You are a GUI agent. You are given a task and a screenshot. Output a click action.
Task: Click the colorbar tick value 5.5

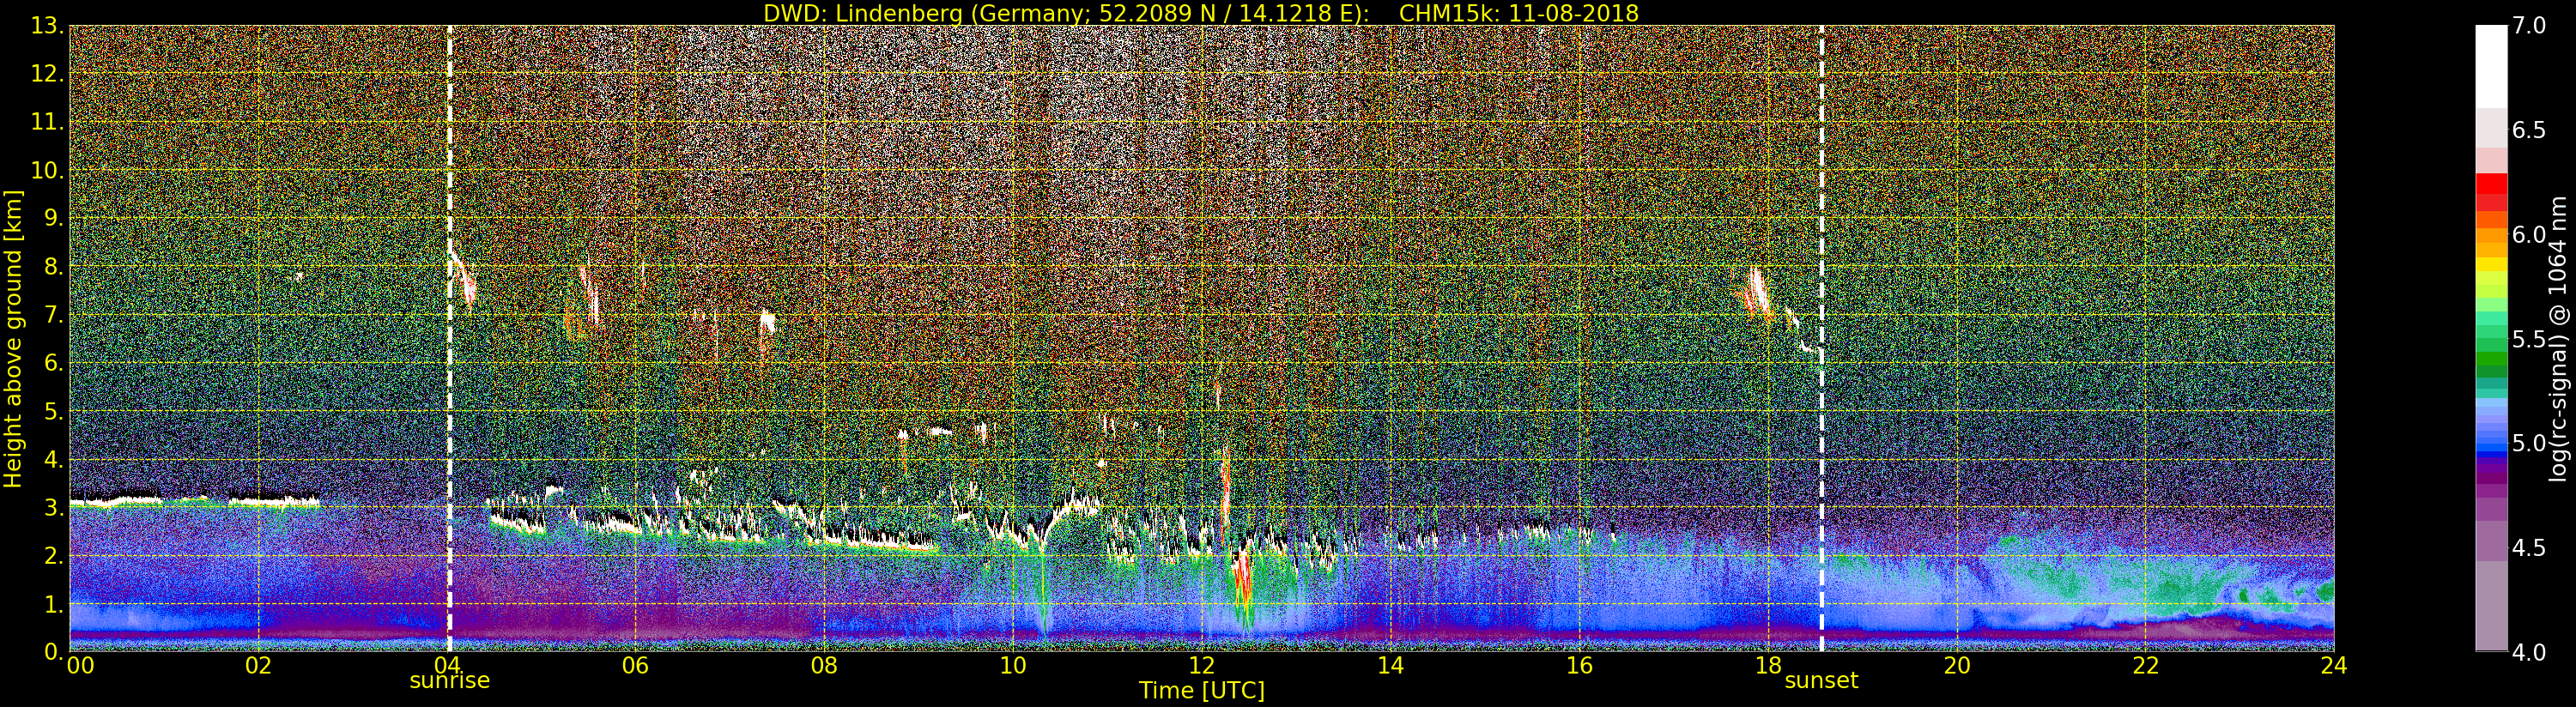(x=2530, y=339)
